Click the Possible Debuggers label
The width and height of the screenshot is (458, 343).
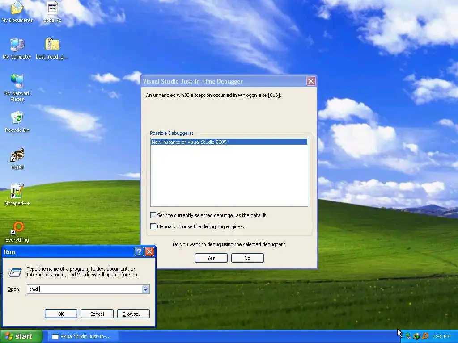171,133
